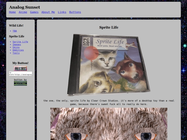Screen dimensions: 187x140
Task: Open the Home navigation link
Action: [x=12, y=12]
